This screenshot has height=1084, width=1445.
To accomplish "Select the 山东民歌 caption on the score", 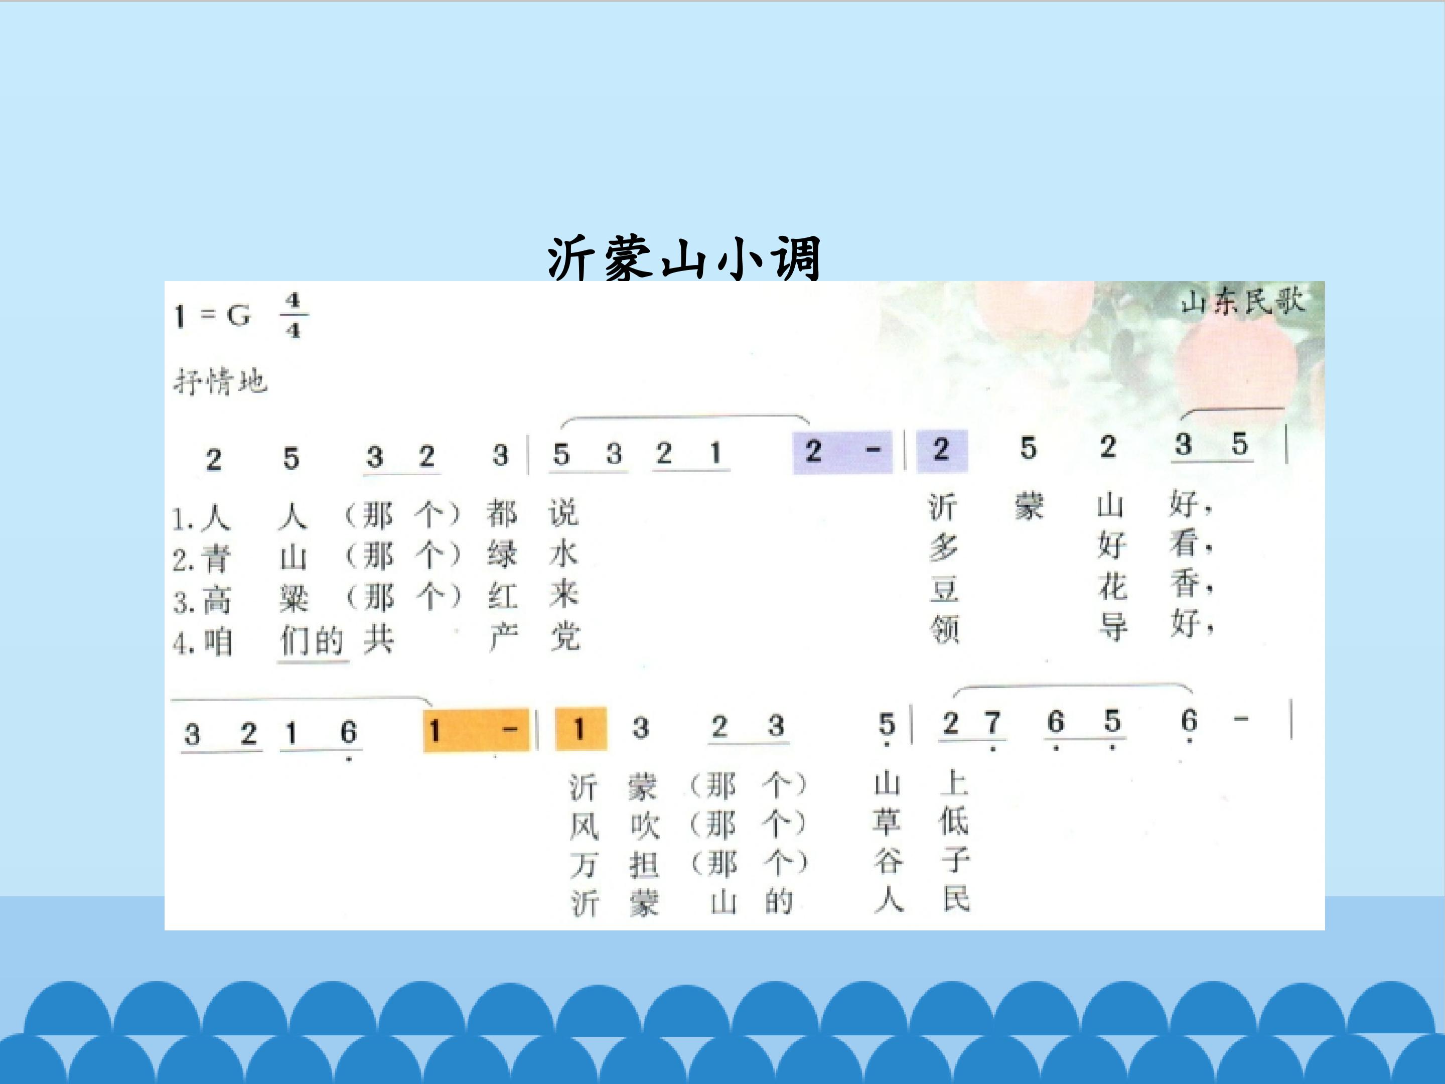I will coord(1242,302).
